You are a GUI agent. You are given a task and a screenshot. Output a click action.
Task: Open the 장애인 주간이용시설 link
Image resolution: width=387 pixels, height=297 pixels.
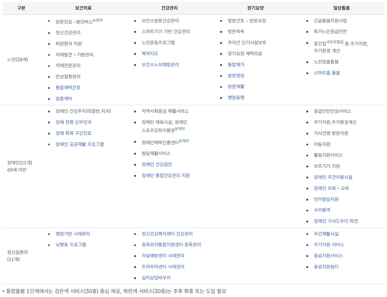(333, 177)
